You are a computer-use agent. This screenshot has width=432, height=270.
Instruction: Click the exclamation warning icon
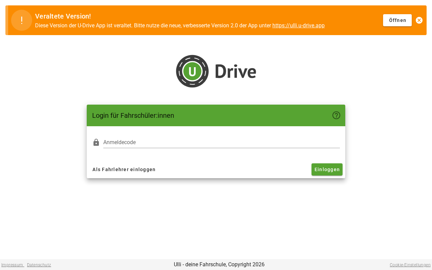(22, 20)
